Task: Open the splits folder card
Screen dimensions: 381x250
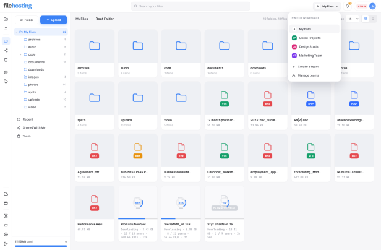Action: [95, 106]
